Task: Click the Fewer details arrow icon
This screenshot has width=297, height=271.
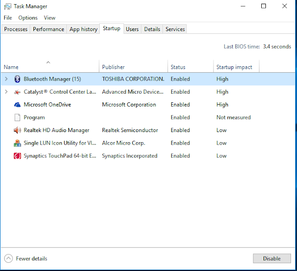Action: point(8,258)
